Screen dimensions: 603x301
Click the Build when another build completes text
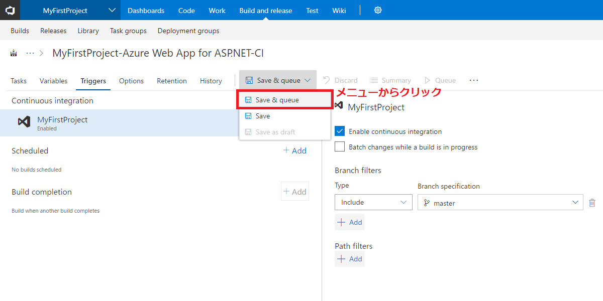coord(55,211)
